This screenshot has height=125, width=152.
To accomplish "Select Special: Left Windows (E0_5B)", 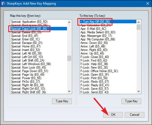I will click(39, 64).
